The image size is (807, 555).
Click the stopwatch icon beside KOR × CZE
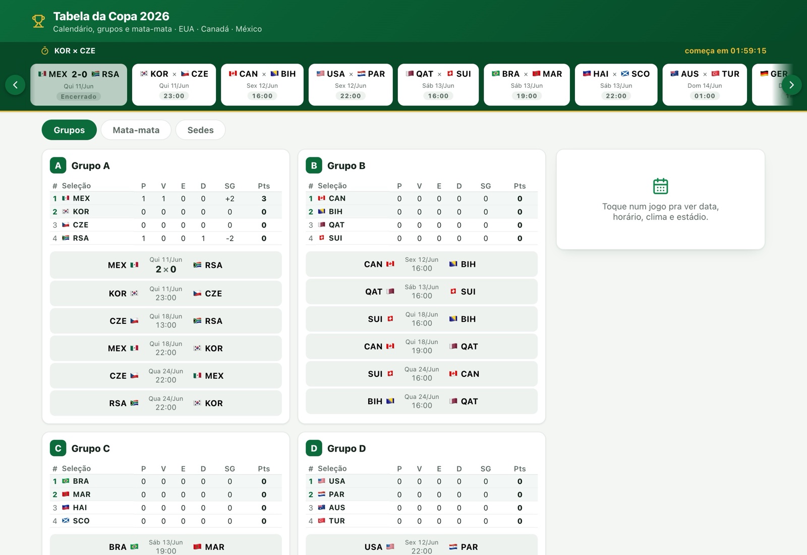pyautogui.click(x=44, y=50)
